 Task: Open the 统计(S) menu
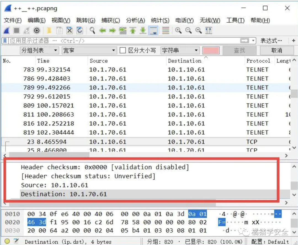pyautogui.click(x=160, y=20)
